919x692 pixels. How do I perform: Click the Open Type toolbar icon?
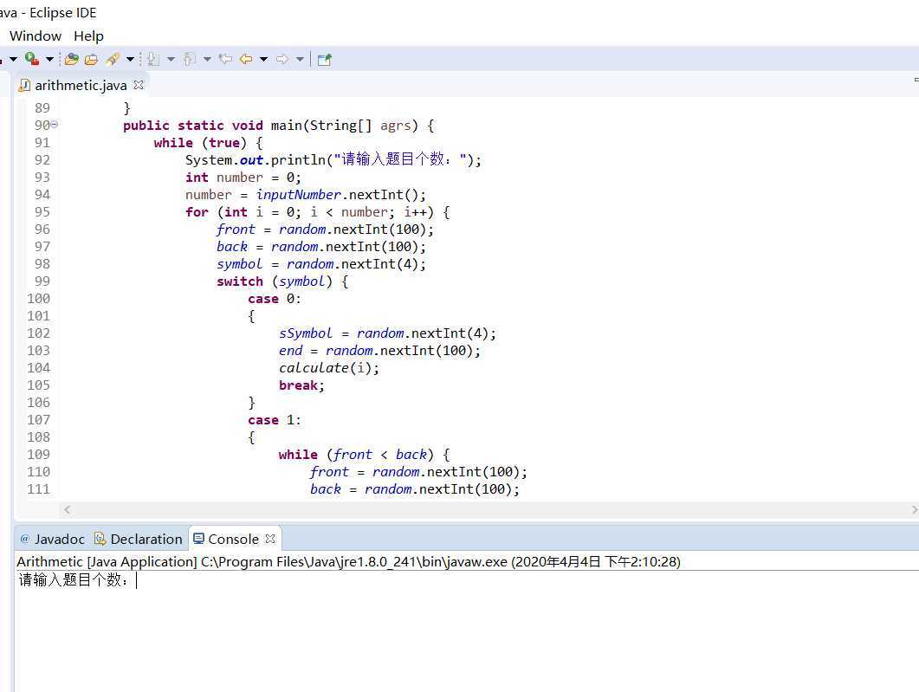pyautogui.click(x=72, y=59)
